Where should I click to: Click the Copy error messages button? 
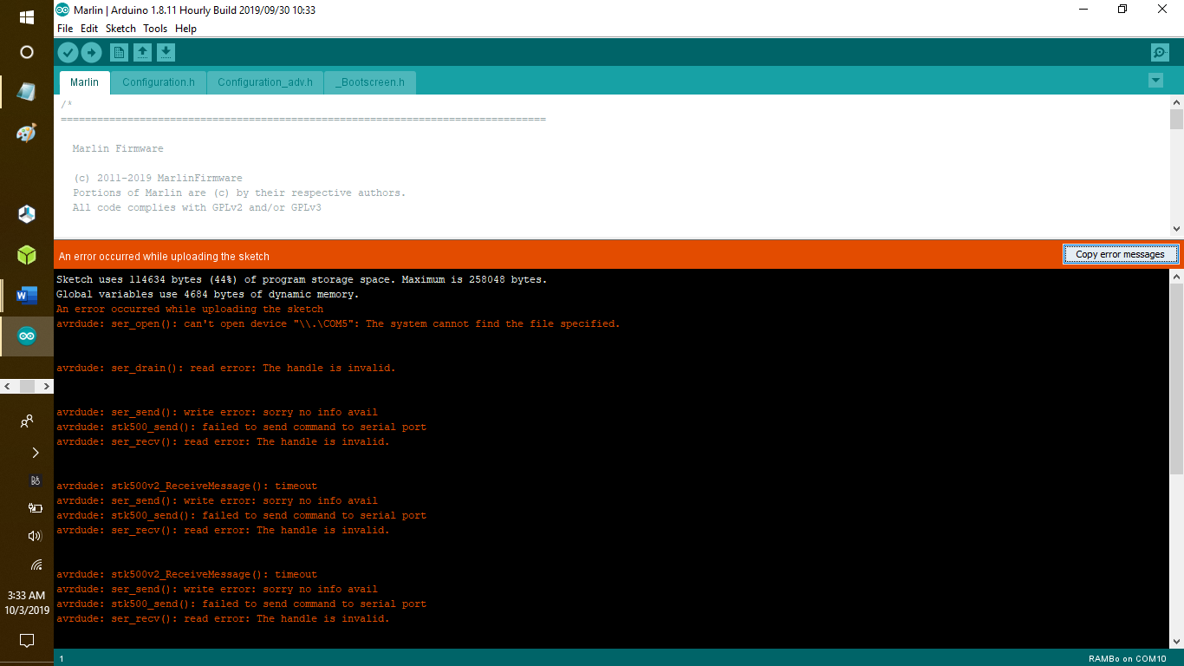click(1120, 254)
